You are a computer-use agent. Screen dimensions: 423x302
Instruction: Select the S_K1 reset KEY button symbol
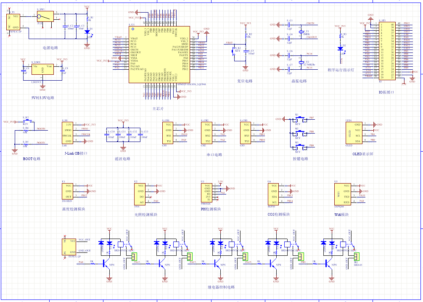point(234,51)
